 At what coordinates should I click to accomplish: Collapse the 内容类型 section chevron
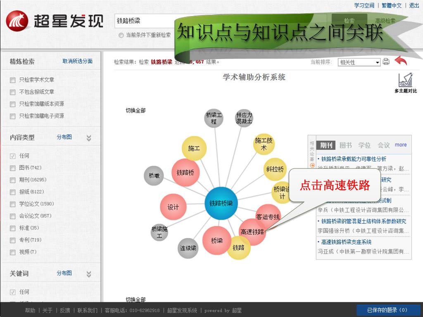tap(89, 138)
